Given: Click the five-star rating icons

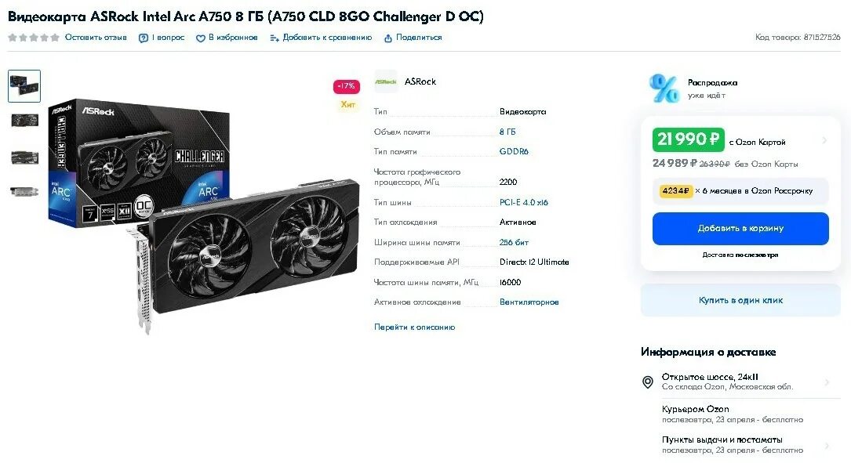Looking at the screenshot, I should tap(34, 38).
